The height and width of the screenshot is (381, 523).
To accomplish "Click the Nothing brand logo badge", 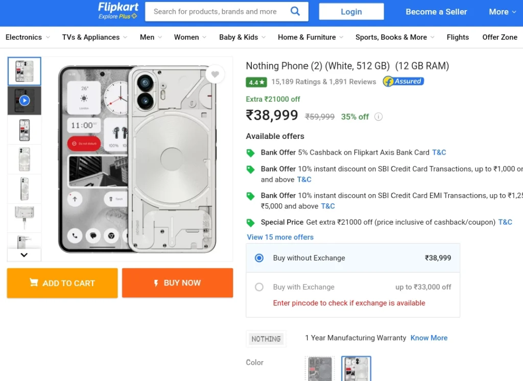I will tap(266, 339).
